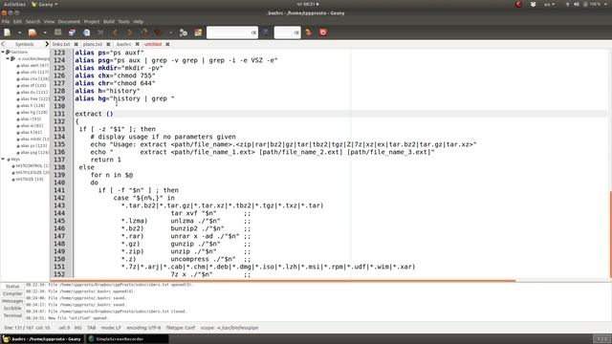Collapse the Keys tree node
Screen dimensions: 612x344
pos(3,160)
